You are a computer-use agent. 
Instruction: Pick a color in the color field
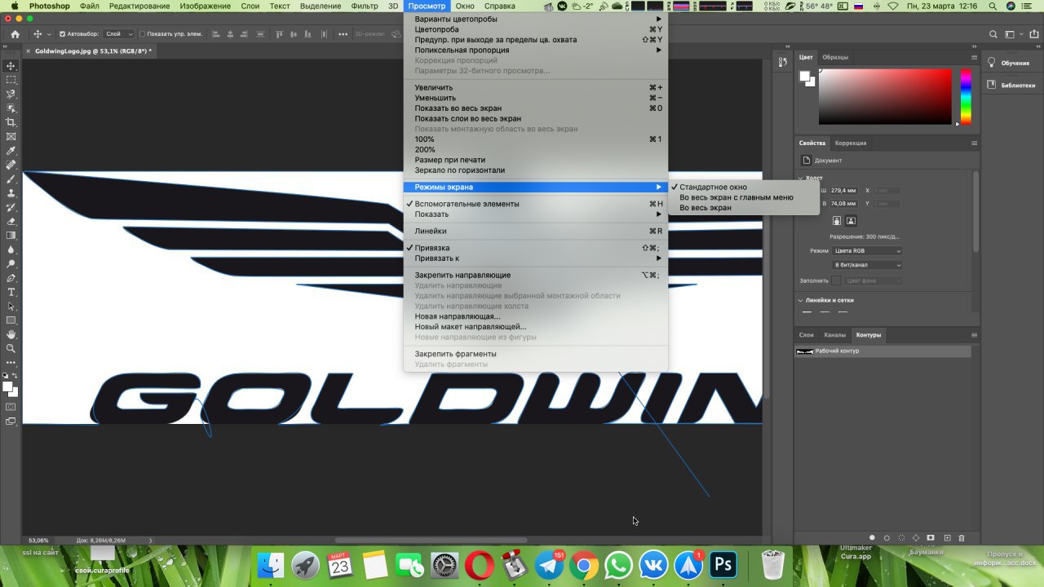885,96
